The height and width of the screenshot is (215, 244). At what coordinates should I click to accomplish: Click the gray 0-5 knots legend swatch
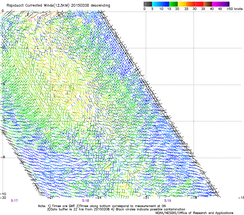click(x=148, y=4)
